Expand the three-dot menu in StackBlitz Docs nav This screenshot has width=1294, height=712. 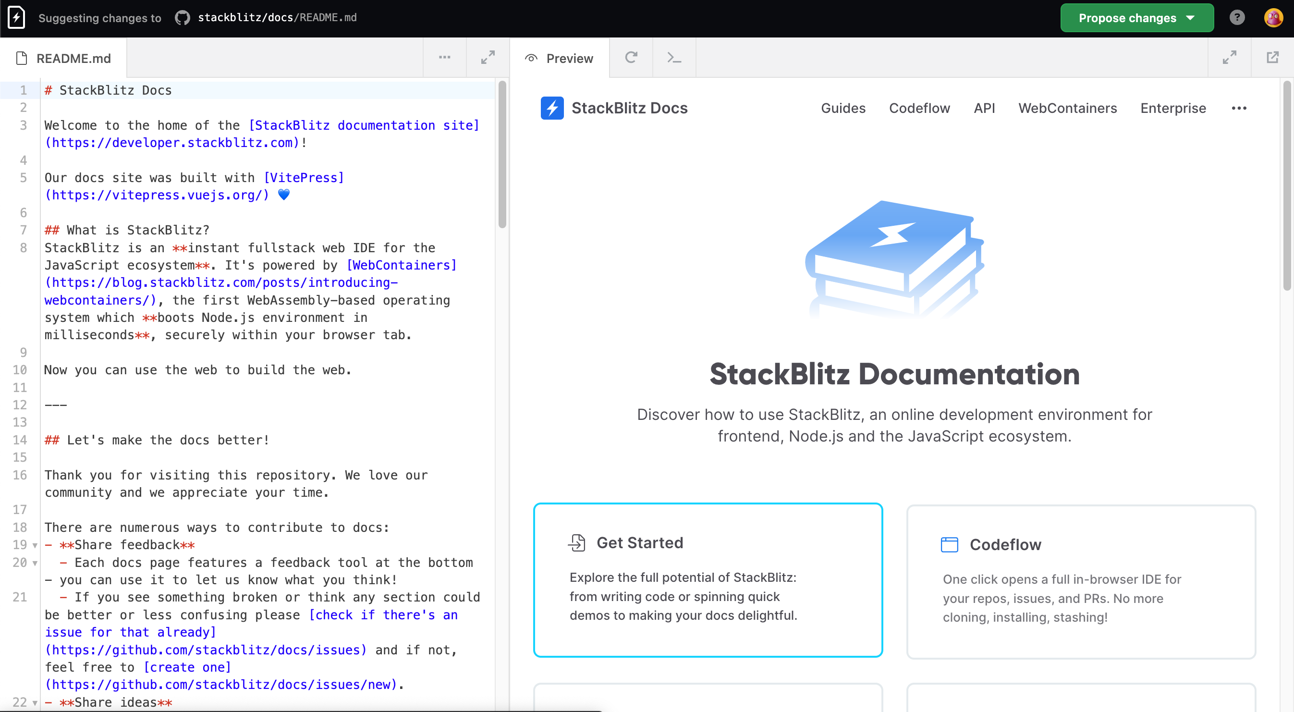(1238, 108)
